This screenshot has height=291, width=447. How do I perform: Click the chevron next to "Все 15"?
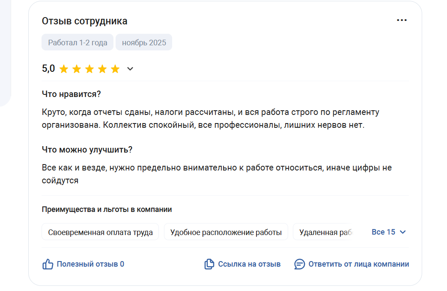coord(402,232)
